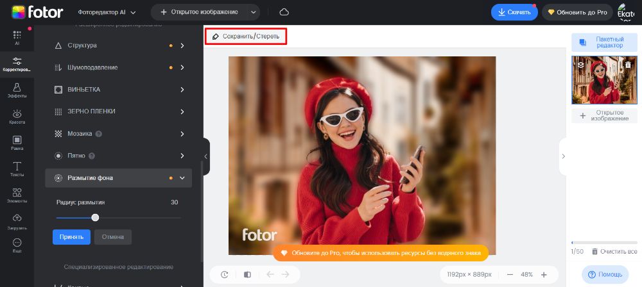Image resolution: width=642 pixels, height=287 pixels.
Task: Select the Корректировка sidebar tab
Action: [x=17, y=65]
